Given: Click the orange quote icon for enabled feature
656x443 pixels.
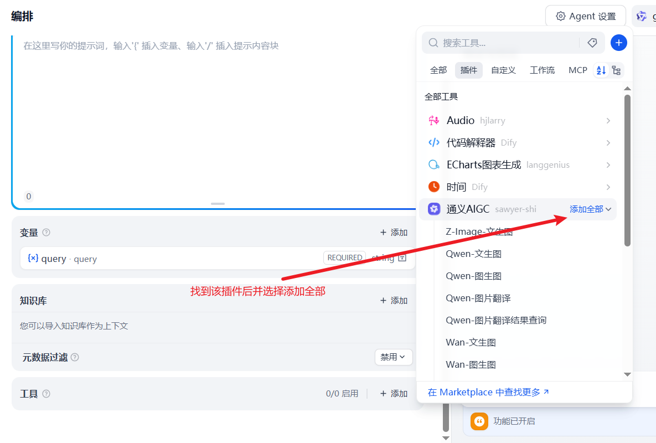Looking at the screenshot, I should tap(479, 421).
